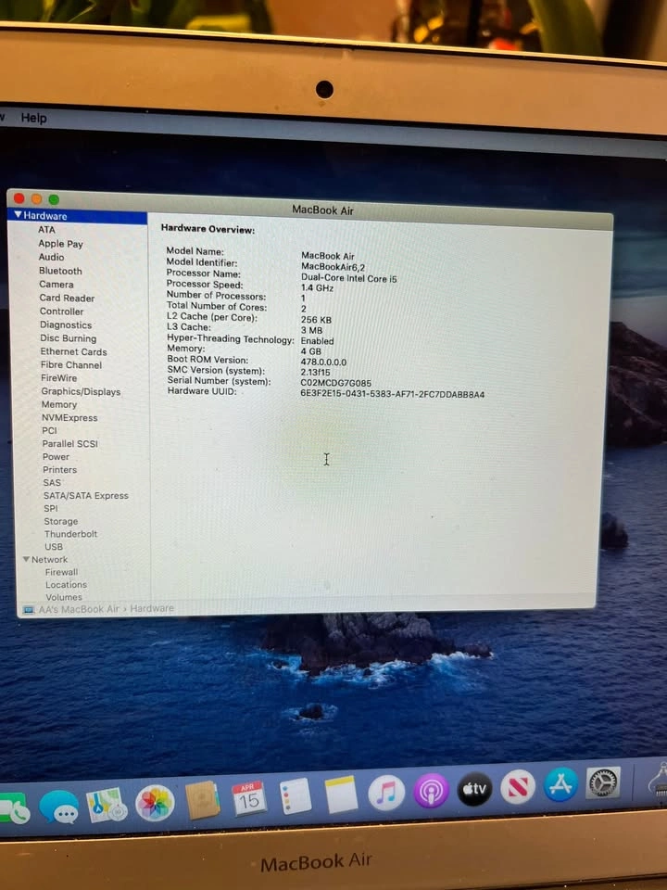Launch the Music app from the Dock

pos(386,793)
